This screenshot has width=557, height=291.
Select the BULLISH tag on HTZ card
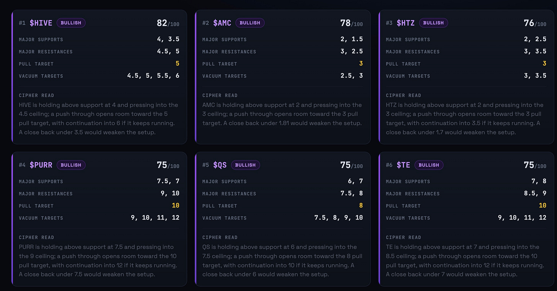pyautogui.click(x=434, y=23)
